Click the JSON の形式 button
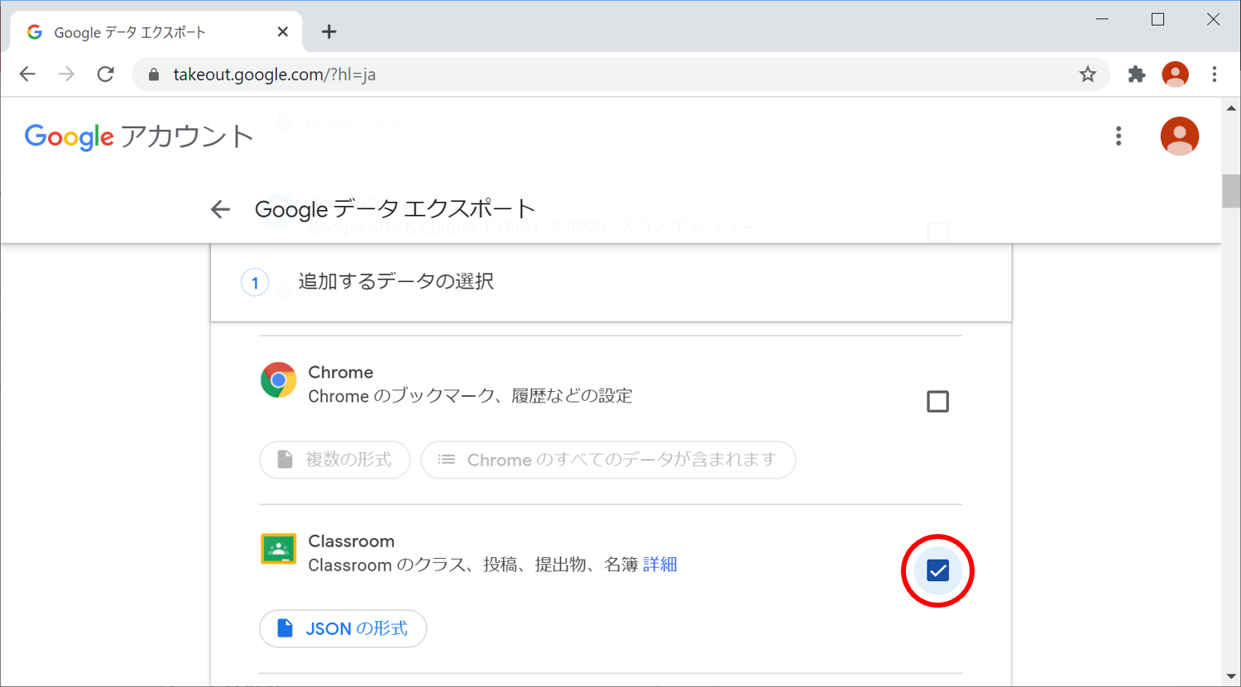 tap(343, 628)
